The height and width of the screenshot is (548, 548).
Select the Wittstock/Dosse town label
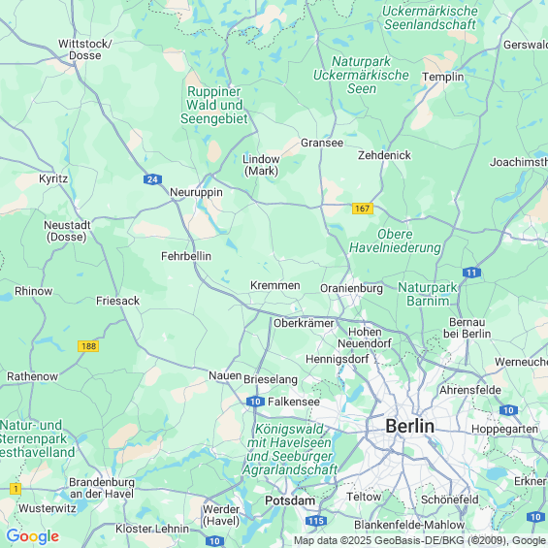(x=85, y=49)
